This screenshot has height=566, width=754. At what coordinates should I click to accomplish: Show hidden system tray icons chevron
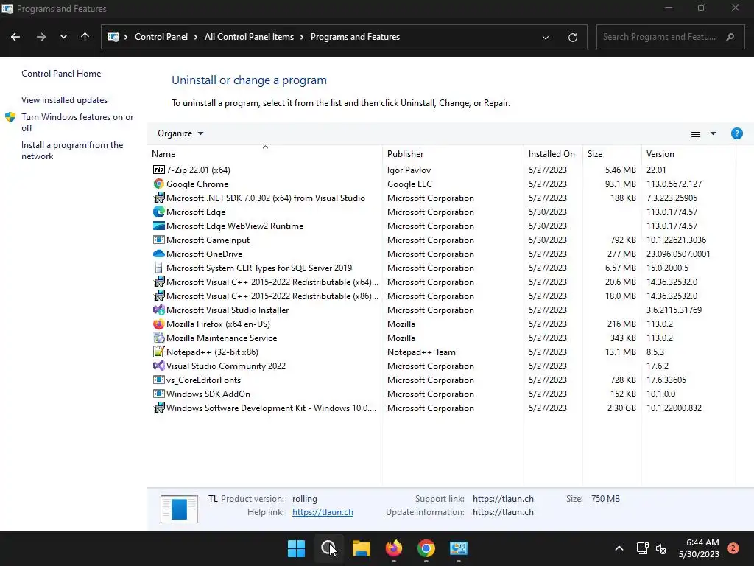click(619, 548)
